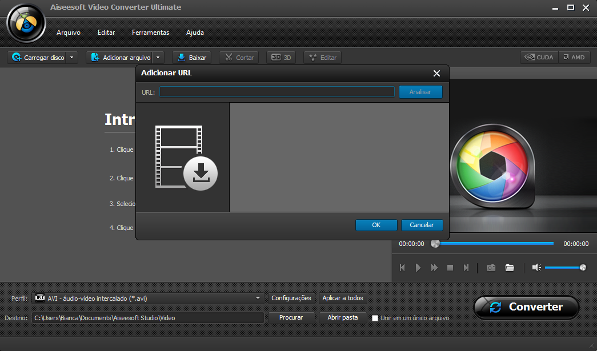Click the stop playback button
Image resolution: width=597 pixels, height=351 pixels.
click(x=450, y=268)
